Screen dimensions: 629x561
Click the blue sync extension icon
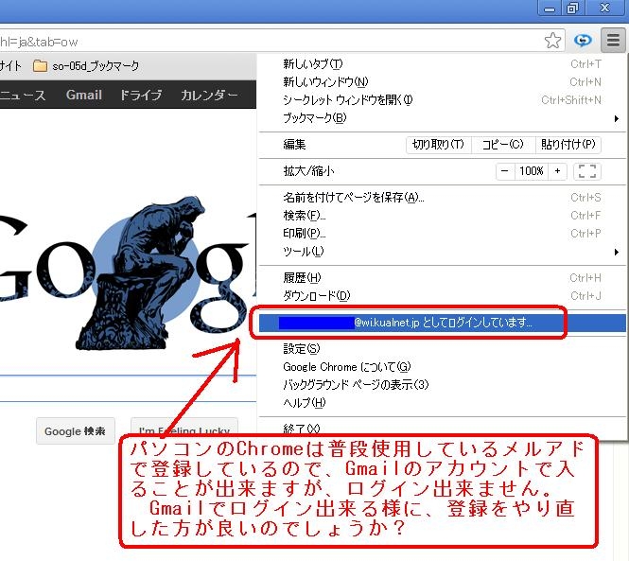[x=583, y=41]
